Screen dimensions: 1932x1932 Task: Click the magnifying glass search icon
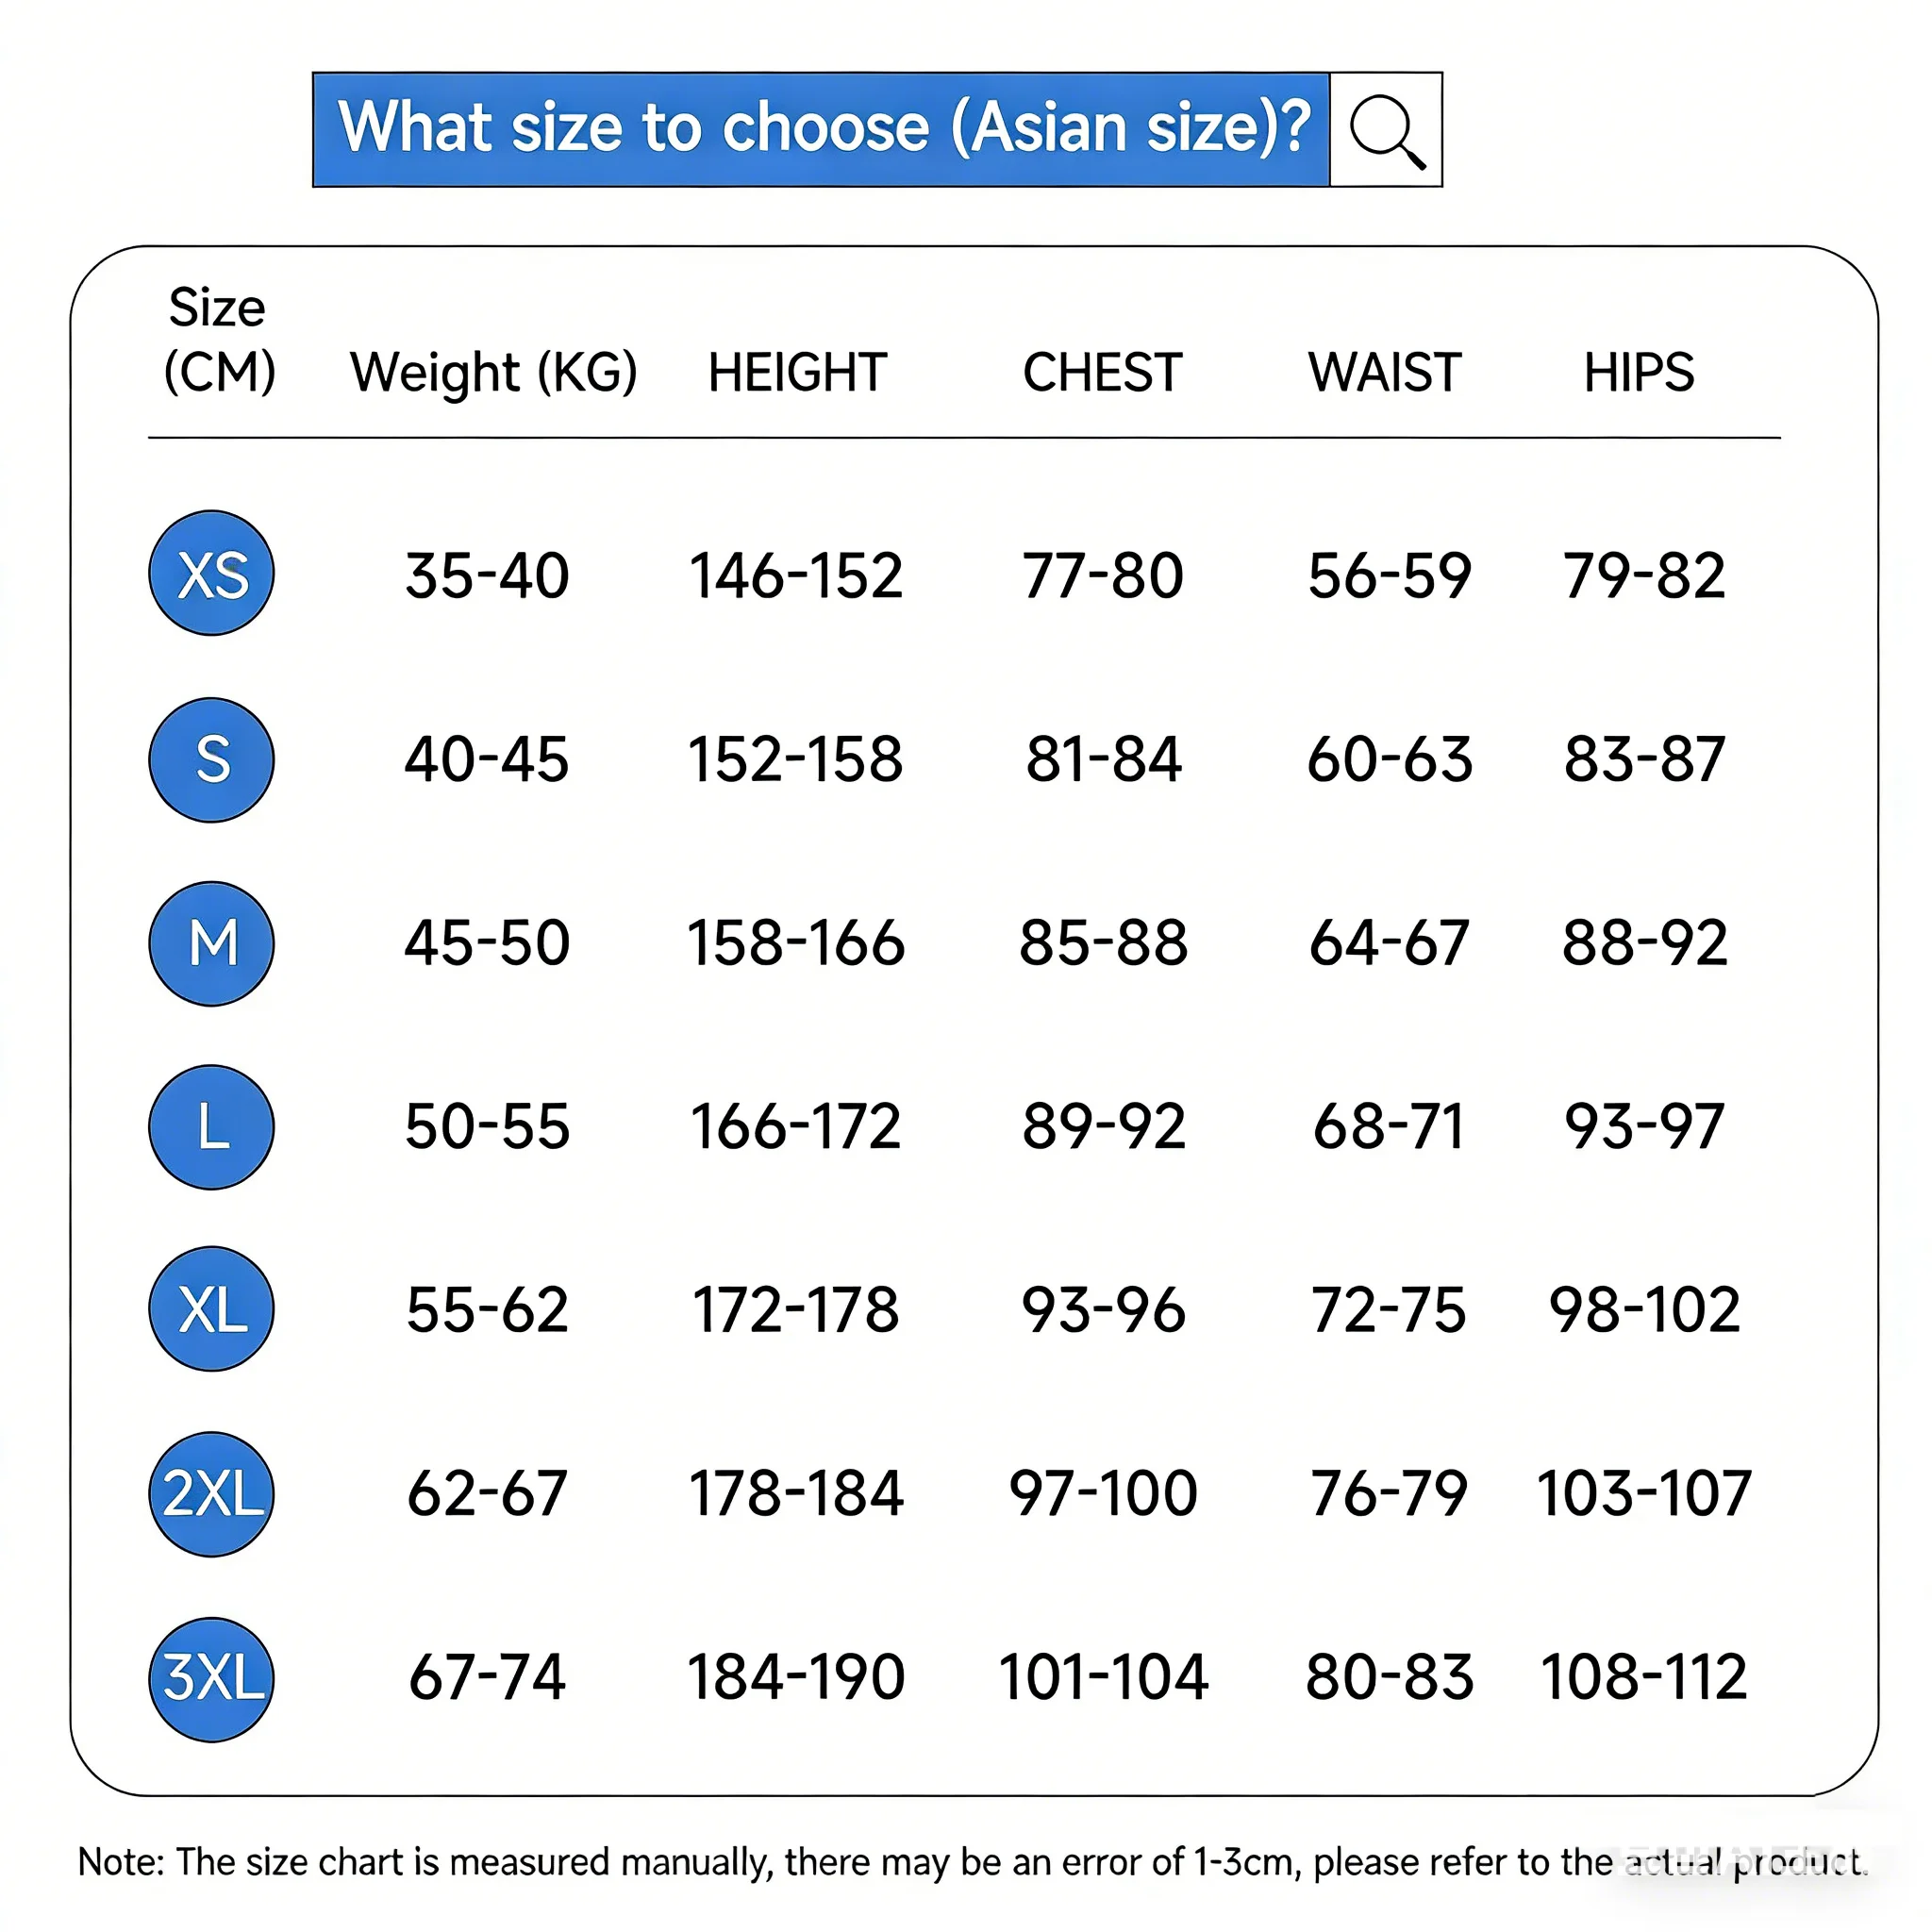point(1386,130)
